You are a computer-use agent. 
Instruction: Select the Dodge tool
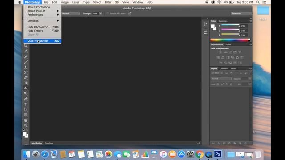(x=26, y=93)
